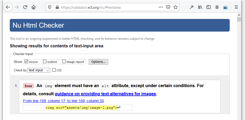Open the page actions three-dot menu
Image resolution: width=245 pixels, height=120 pixels.
[161, 7]
